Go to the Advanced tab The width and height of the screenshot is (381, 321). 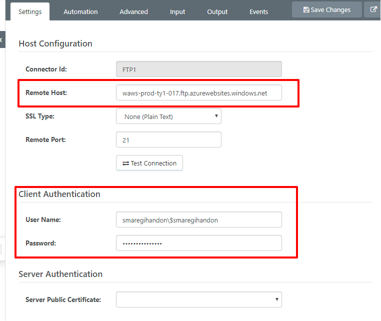[133, 11]
